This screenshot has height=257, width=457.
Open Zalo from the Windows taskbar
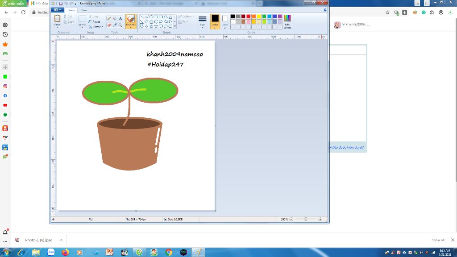[51, 252]
